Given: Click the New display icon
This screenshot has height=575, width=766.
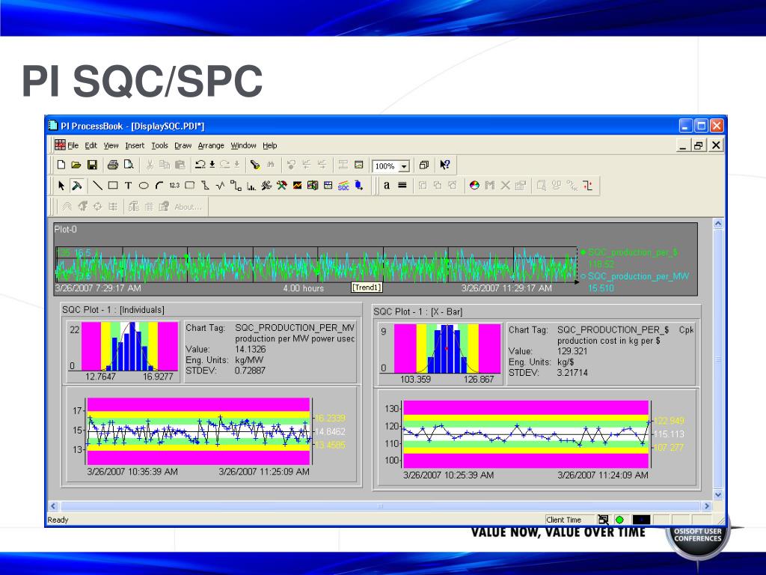Looking at the screenshot, I should [x=61, y=165].
